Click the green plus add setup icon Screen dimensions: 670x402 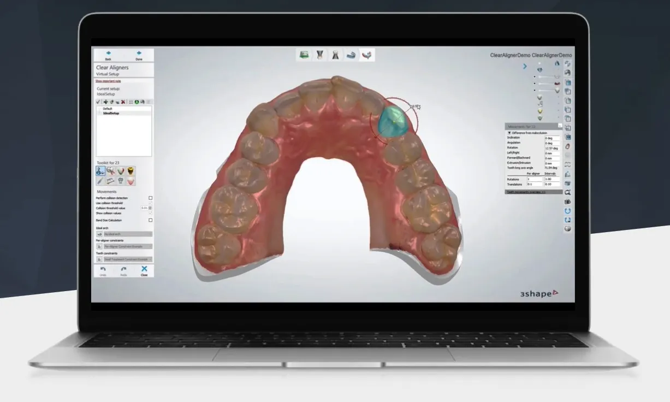(105, 102)
